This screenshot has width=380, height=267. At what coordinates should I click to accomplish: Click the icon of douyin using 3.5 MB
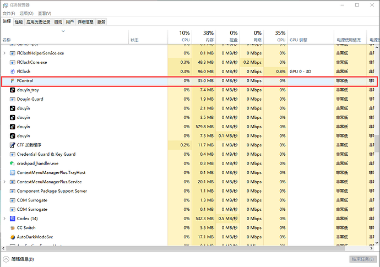pyautogui.click(x=12, y=117)
